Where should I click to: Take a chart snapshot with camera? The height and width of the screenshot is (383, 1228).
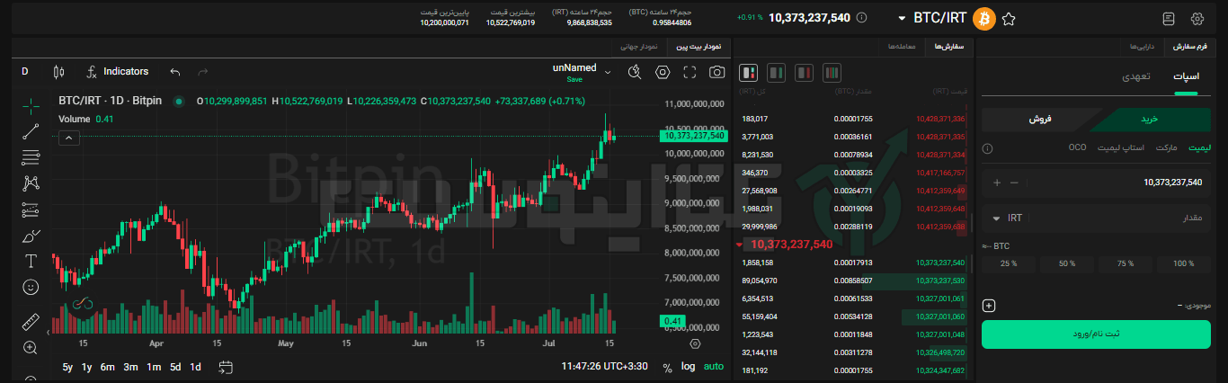[x=716, y=72]
